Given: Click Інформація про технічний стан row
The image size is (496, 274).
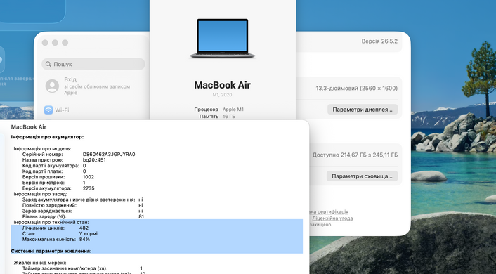Looking at the screenshot, I should 51,223.
